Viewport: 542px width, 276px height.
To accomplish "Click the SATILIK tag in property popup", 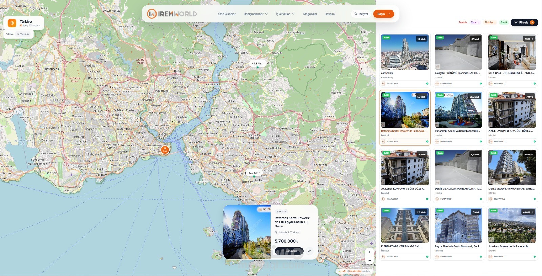I will coord(281,212).
